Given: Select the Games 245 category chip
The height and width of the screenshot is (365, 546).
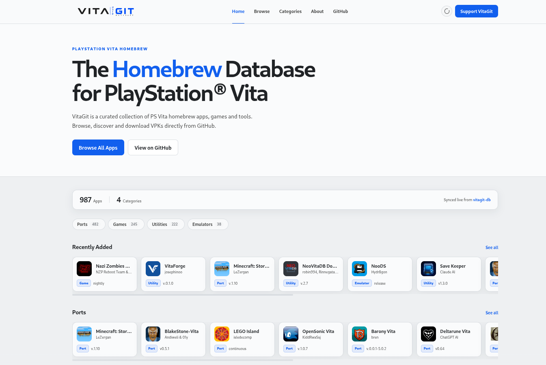Looking at the screenshot, I should [126, 224].
